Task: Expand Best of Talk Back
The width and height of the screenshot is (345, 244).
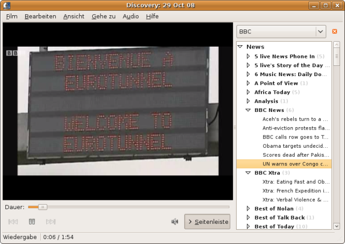Action: (x=248, y=217)
